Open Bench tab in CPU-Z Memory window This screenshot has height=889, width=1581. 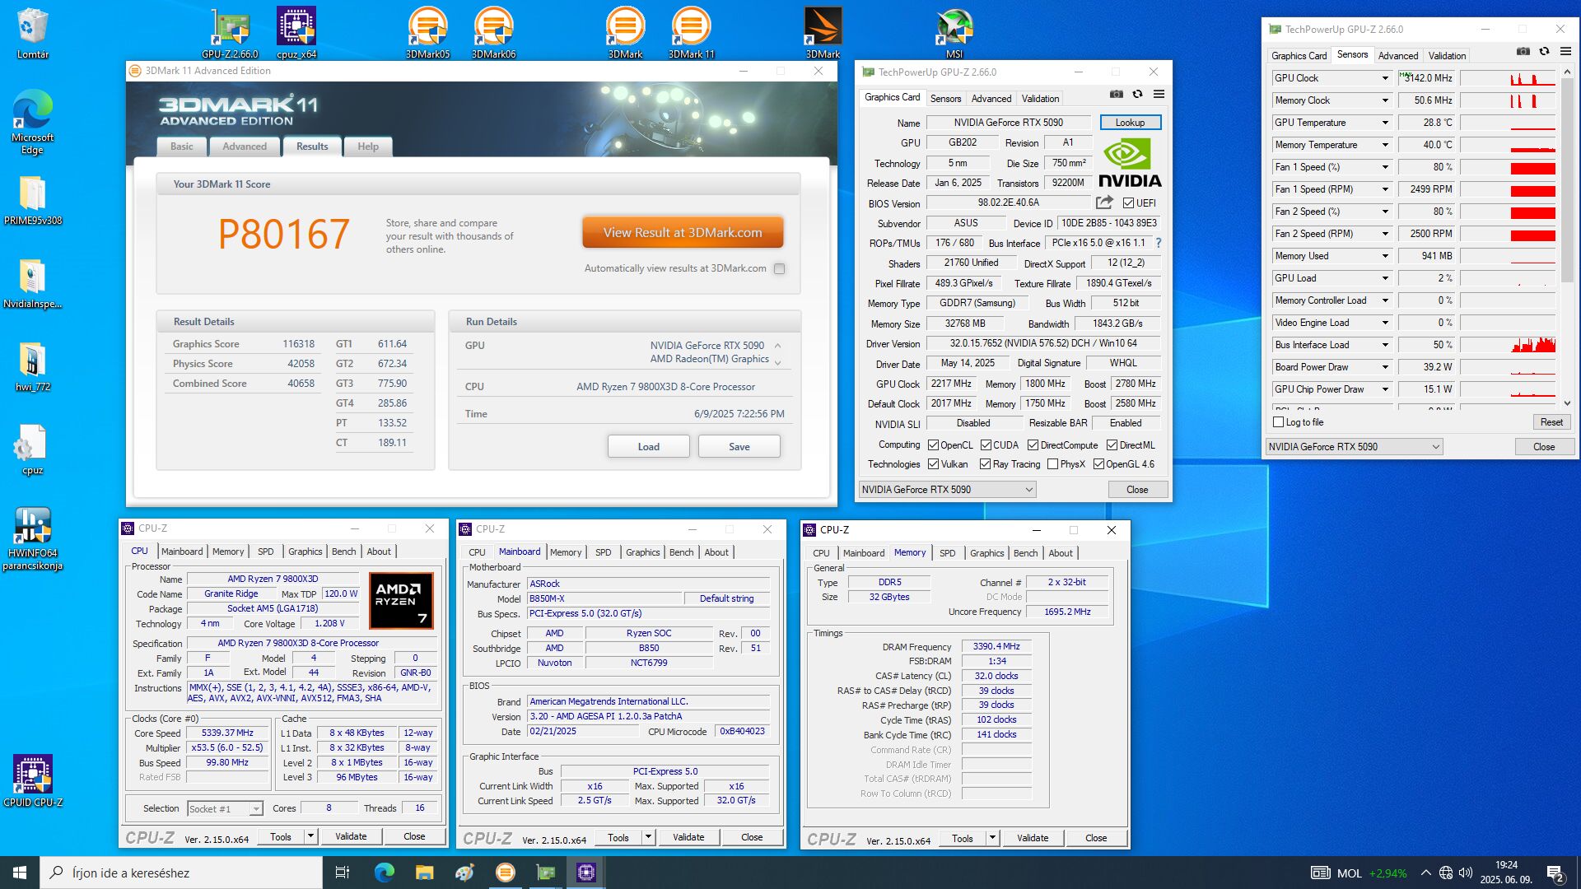[x=1025, y=553]
